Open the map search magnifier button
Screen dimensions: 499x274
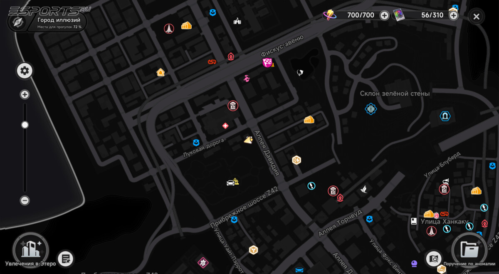[434, 259]
